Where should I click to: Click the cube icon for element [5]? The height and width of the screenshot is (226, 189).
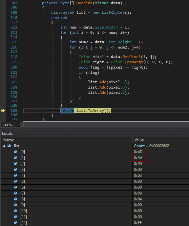click(x=15, y=181)
